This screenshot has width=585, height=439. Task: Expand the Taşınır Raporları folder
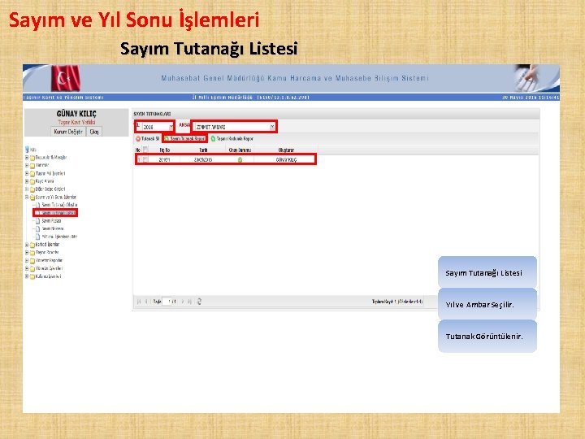tap(27, 252)
